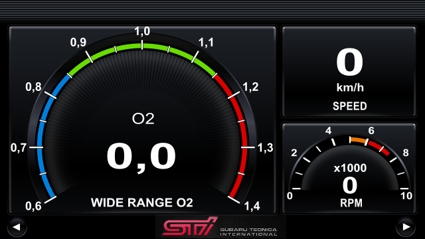Tap the O2 reading value 0,0
This screenshot has width=425, height=239.
point(141,157)
